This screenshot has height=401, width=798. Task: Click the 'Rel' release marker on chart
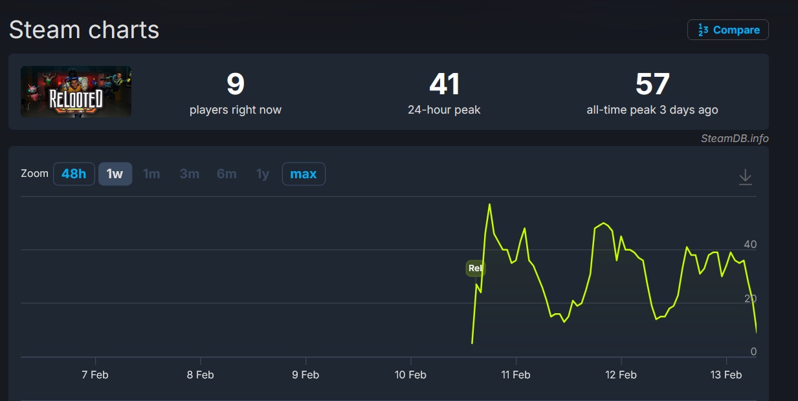(x=475, y=268)
